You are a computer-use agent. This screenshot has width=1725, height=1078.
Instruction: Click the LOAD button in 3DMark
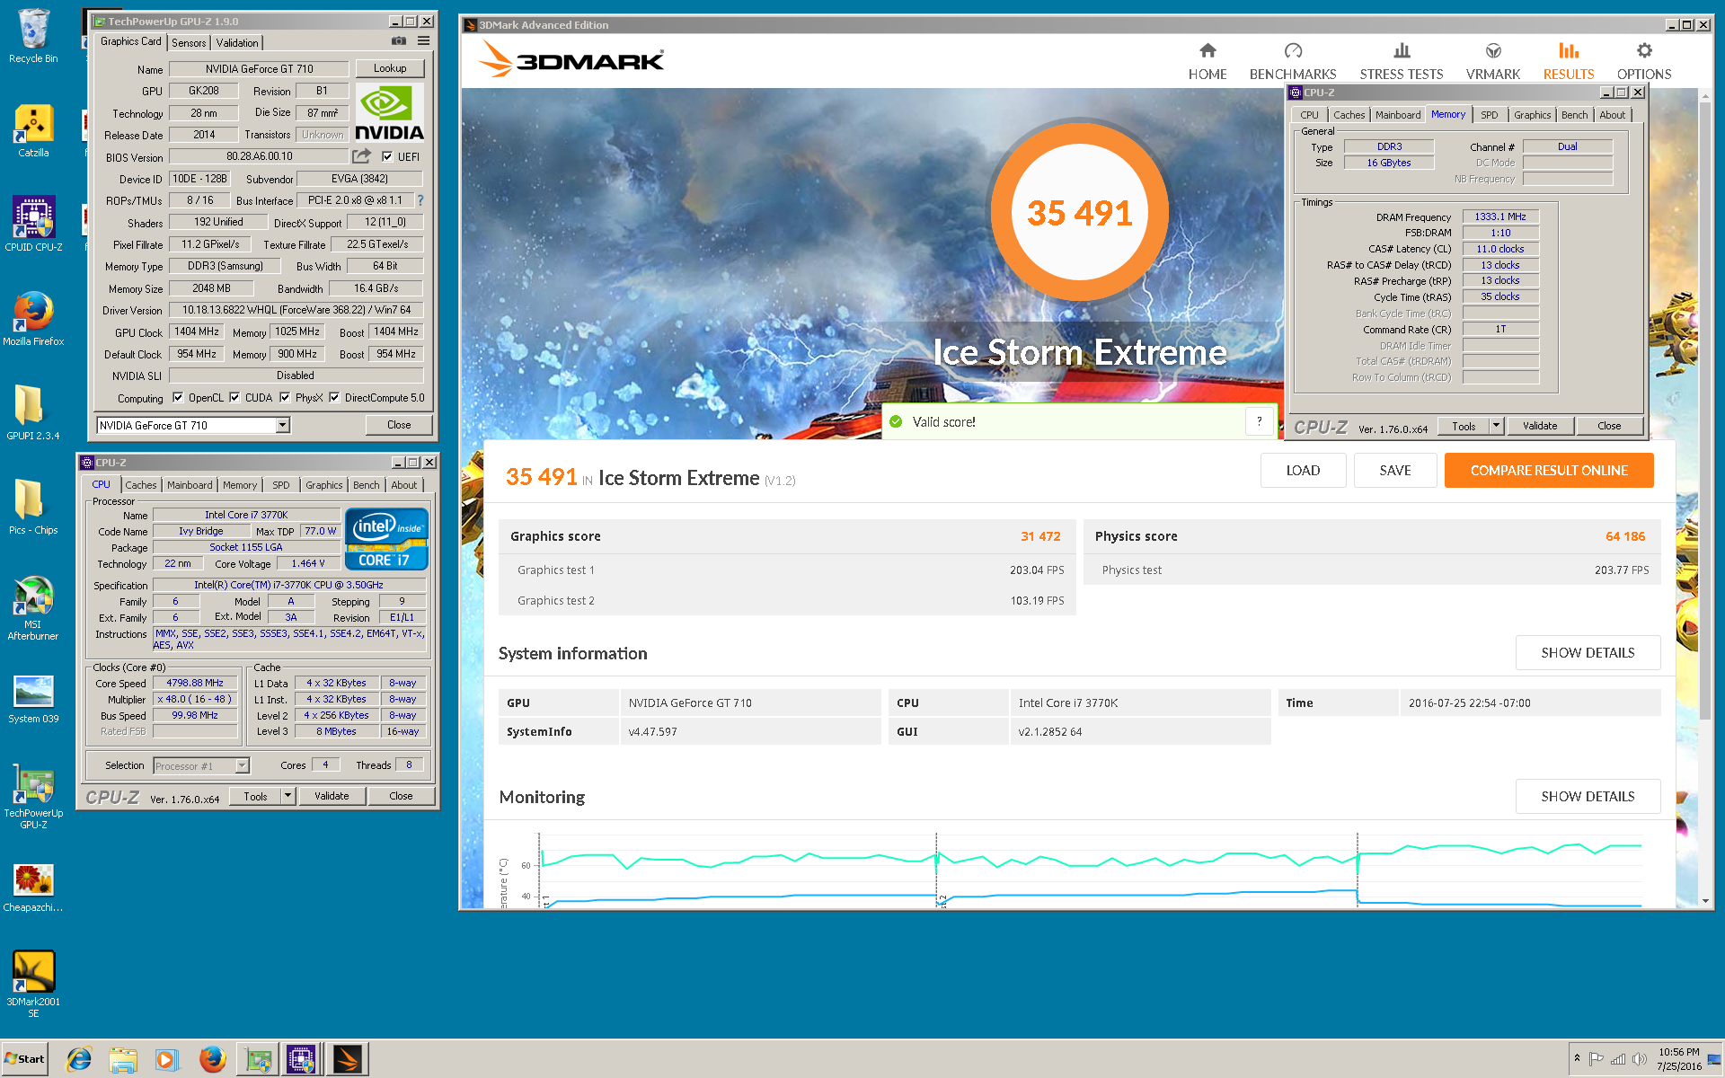[1303, 470]
